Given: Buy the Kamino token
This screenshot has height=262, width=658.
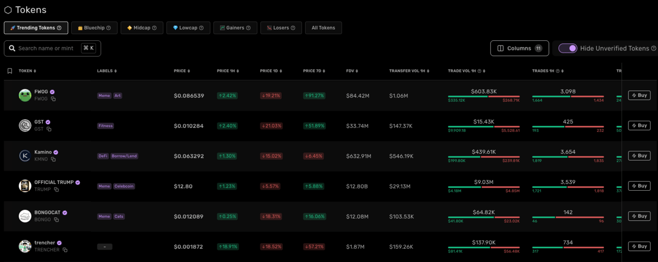Looking at the screenshot, I should coord(639,155).
